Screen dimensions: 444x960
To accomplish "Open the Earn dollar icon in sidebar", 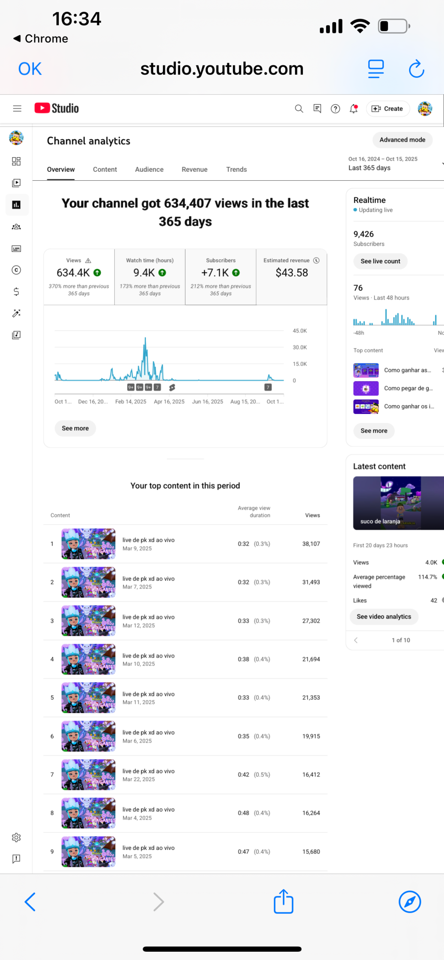I will 16,292.
